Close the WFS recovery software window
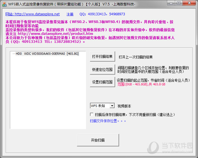Image resolution: width=198 pixels, height=158 pixels. pos(189,3)
